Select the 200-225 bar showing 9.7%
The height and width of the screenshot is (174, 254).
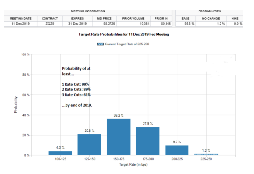click(x=177, y=151)
